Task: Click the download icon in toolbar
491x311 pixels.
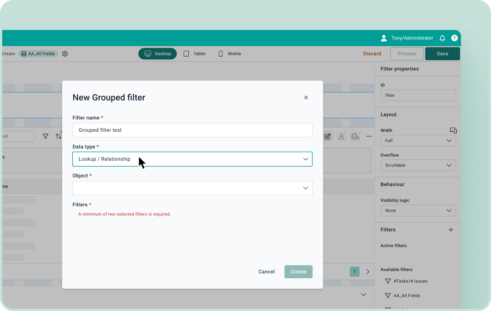Action: (x=341, y=136)
